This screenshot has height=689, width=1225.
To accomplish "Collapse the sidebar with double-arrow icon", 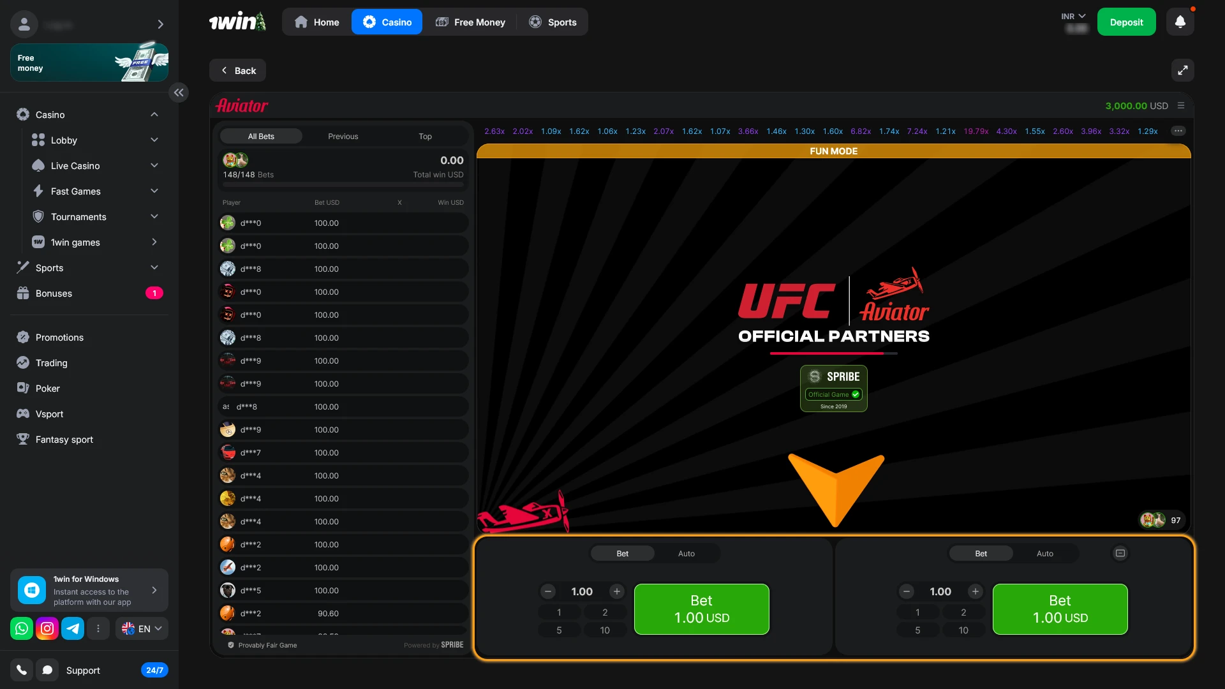I will [x=179, y=93].
